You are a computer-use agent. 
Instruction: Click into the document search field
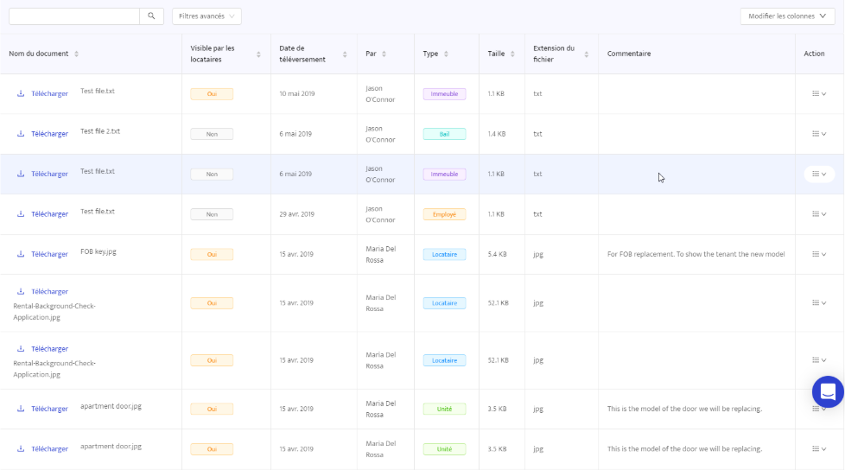pos(74,16)
